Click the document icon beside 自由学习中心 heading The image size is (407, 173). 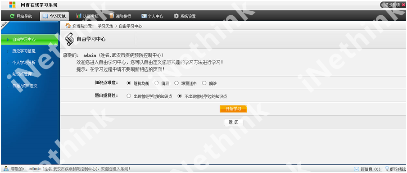pos(69,39)
